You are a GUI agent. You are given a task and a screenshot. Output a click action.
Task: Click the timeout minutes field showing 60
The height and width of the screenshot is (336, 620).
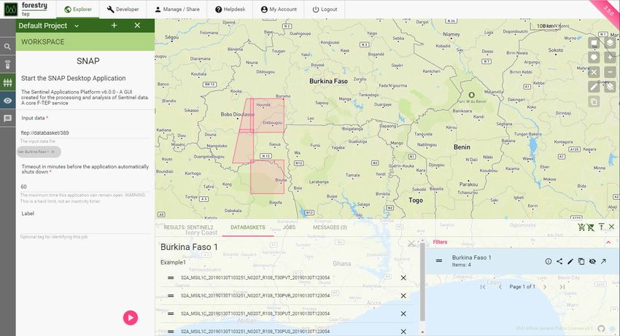[x=85, y=187]
